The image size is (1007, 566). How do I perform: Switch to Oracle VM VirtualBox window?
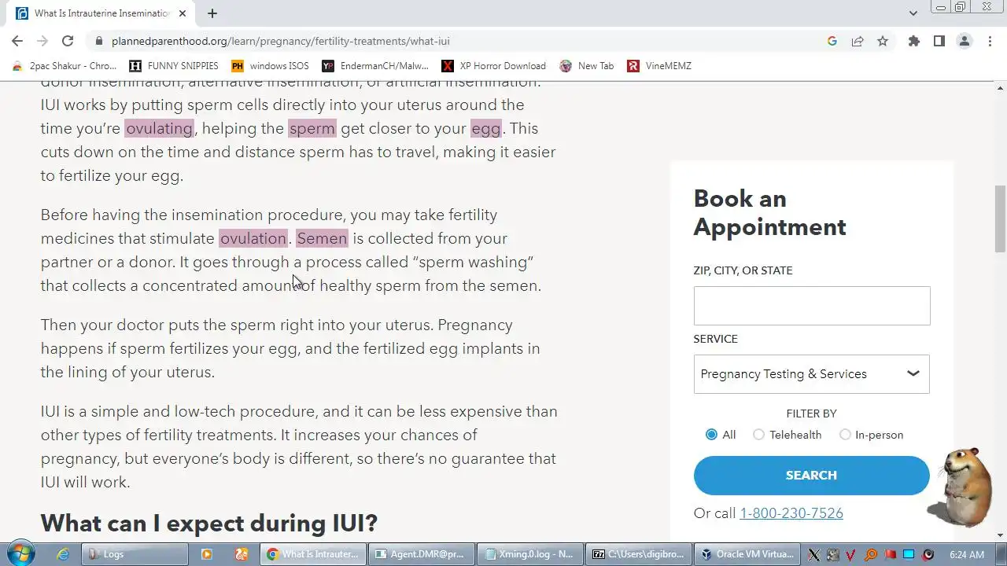click(x=747, y=554)
